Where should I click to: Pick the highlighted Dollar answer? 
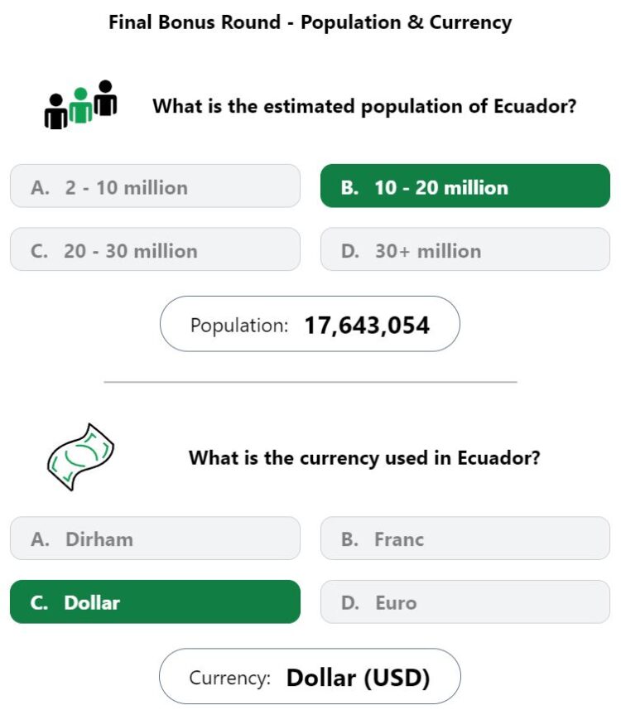click(x=155, y=602)
